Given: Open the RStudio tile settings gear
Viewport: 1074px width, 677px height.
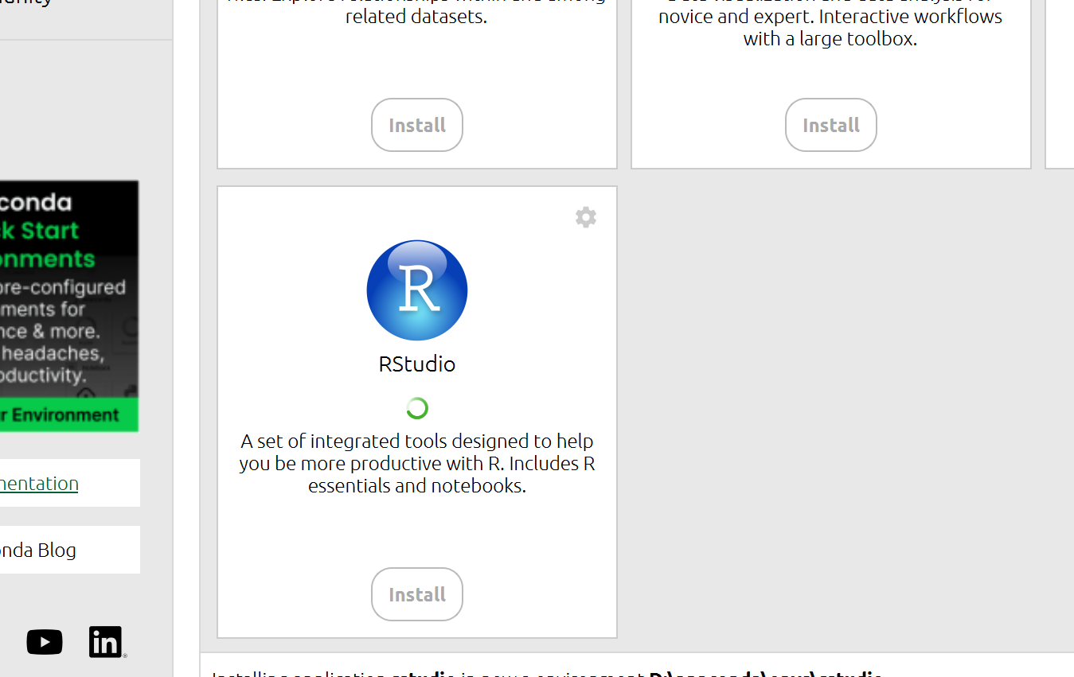Looking at the screenshot, I should point(586,217).
